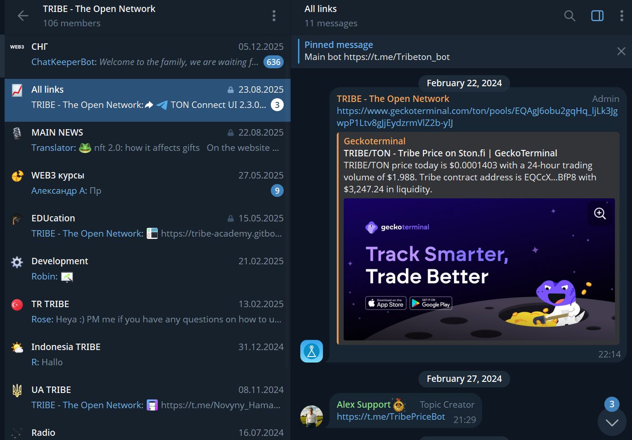Click the pinned message Main bot text

coord(377,57)
